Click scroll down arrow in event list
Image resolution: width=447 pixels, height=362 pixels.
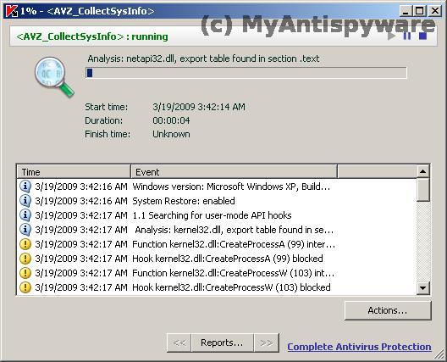(422, 287)
